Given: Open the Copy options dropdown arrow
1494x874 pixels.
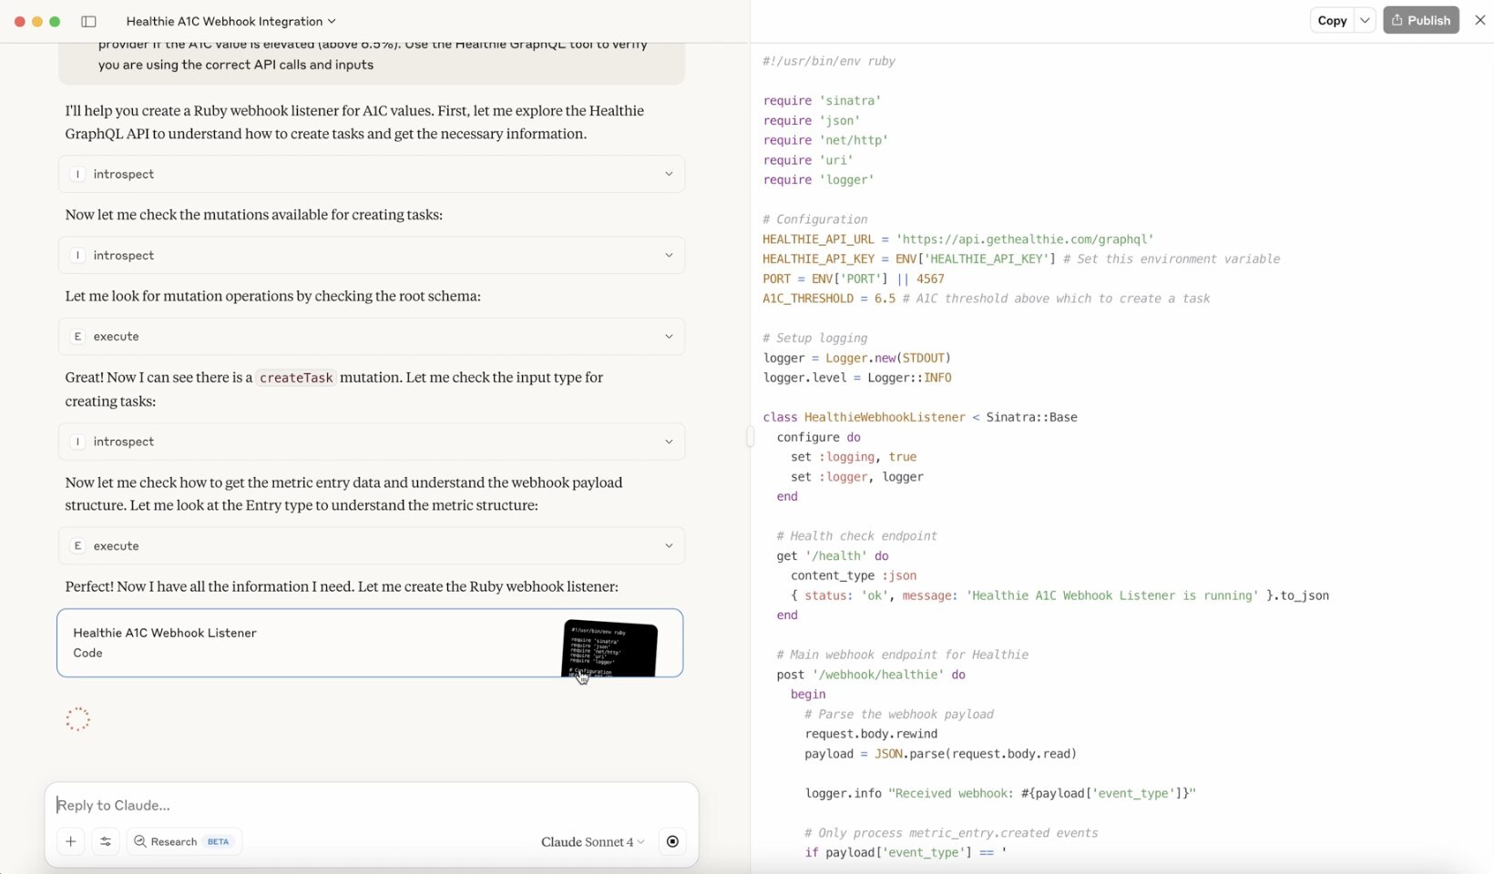Looking at the screenshot, I should pyautogui.click(x=1365, y=20).
